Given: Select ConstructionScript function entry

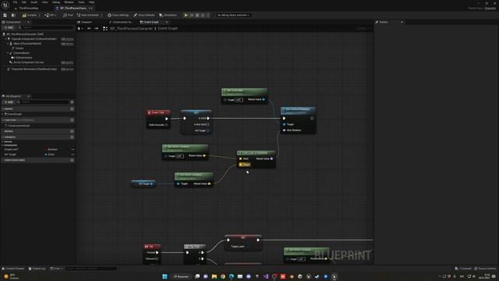Looking at the screenshot, I should pos(19,126).
